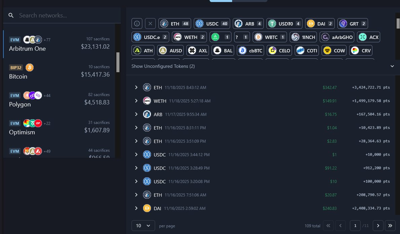Jump to last page of sacrifices

[x=390, y=226]
